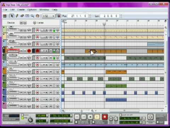Click the Len field stepper arrows
The height and width of the screenshot is (128, 170).
coord(121,16)
